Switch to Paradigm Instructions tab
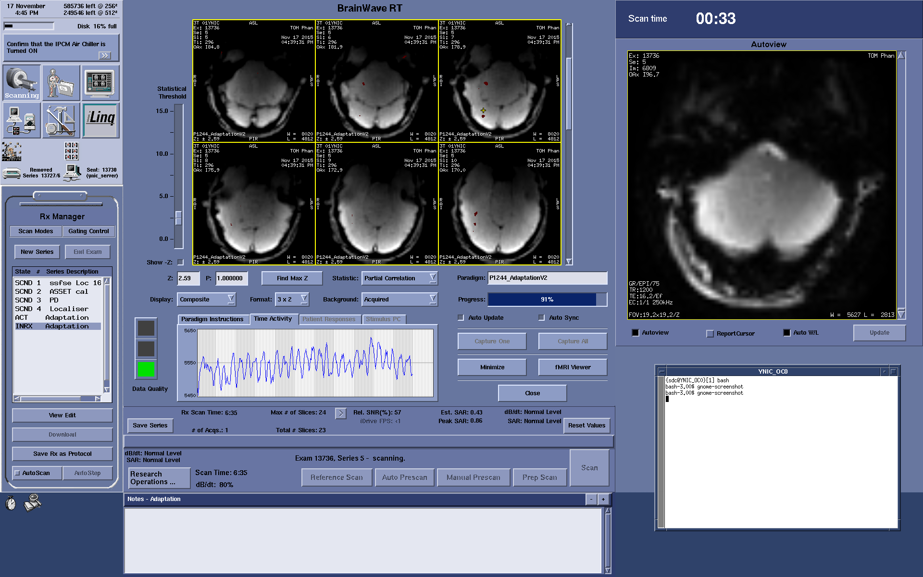The height and width of the screenshot is (577, 923). click(x=212, y=319)
